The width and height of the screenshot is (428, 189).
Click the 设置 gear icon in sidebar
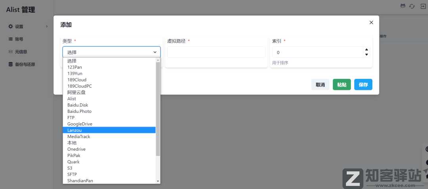click(x=11, y=26)
